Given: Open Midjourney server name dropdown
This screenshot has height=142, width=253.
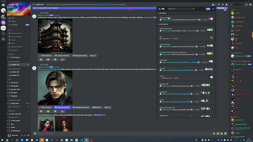Looking at the screenshot, I should pos(19,5).
